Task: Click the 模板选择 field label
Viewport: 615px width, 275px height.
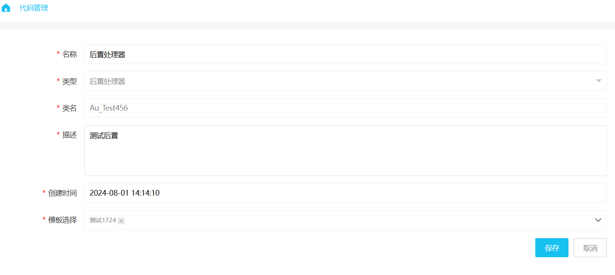Action: tap(62, 220)
